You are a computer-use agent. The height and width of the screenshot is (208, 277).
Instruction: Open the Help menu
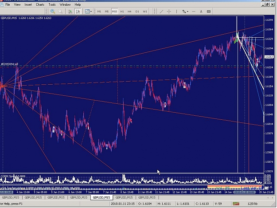[78, 4]
